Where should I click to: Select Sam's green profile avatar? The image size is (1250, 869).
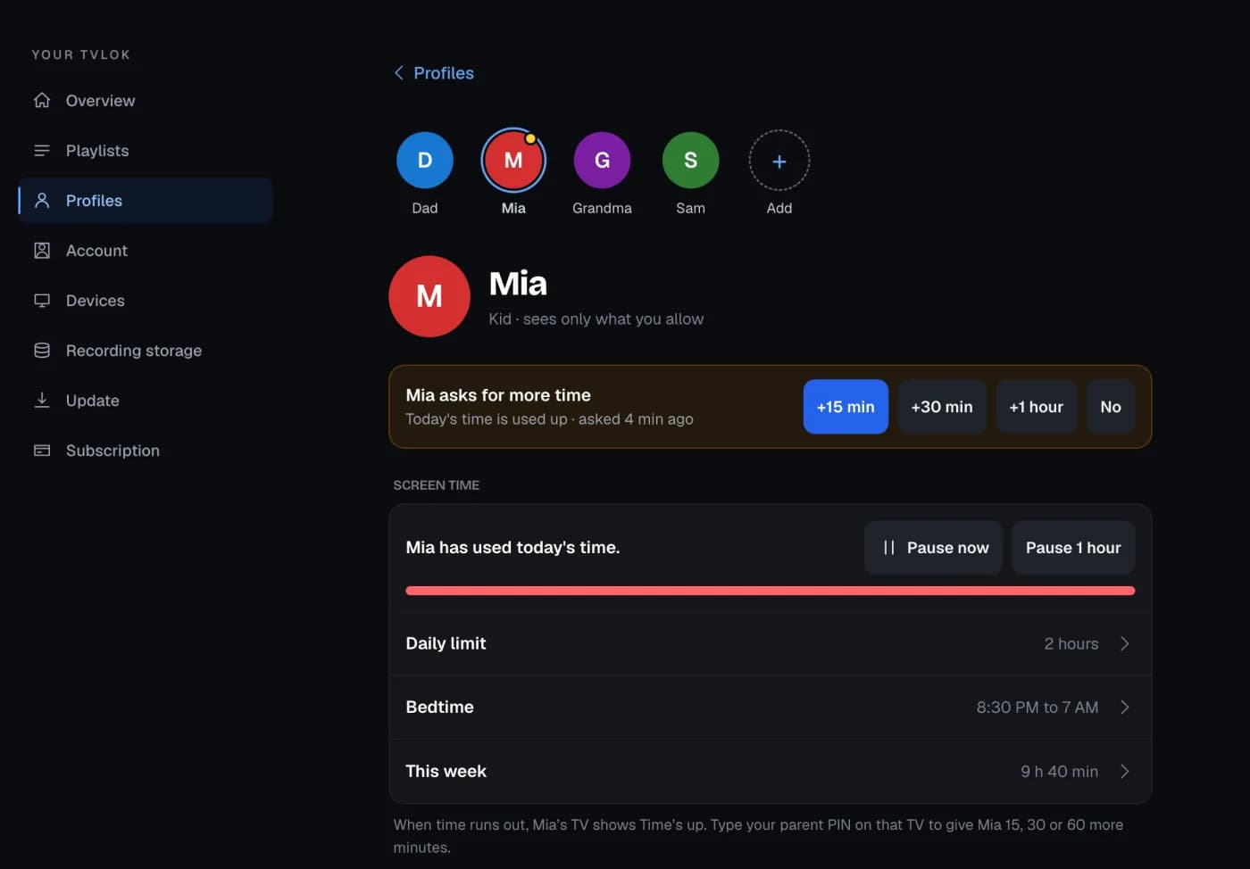tap(690, 161)
